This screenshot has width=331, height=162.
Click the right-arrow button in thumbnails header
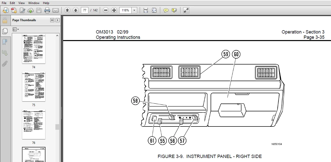coord(58,20)
